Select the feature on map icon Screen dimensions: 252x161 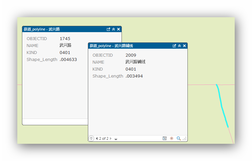coord(164,138)
